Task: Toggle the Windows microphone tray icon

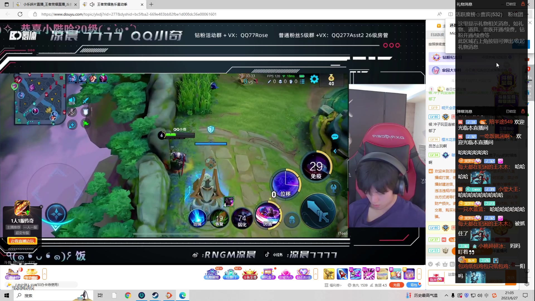Action: click(x=453, y=295)
